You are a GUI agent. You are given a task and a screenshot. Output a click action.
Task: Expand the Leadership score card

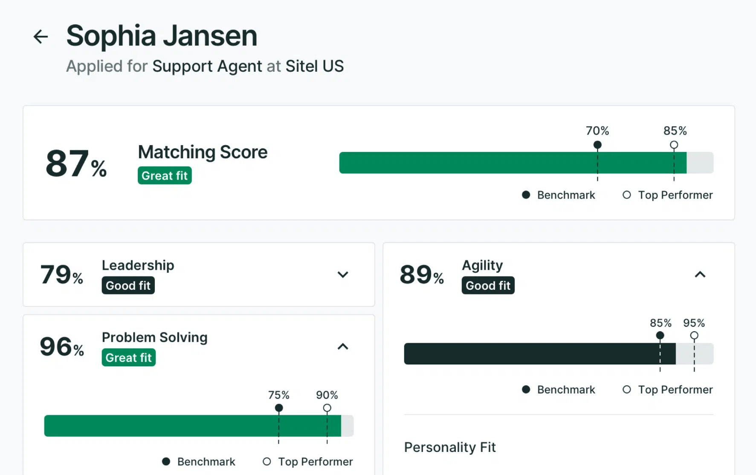point(343,274)
